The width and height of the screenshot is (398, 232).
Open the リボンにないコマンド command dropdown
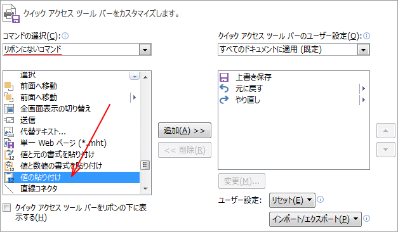point(145,49)
